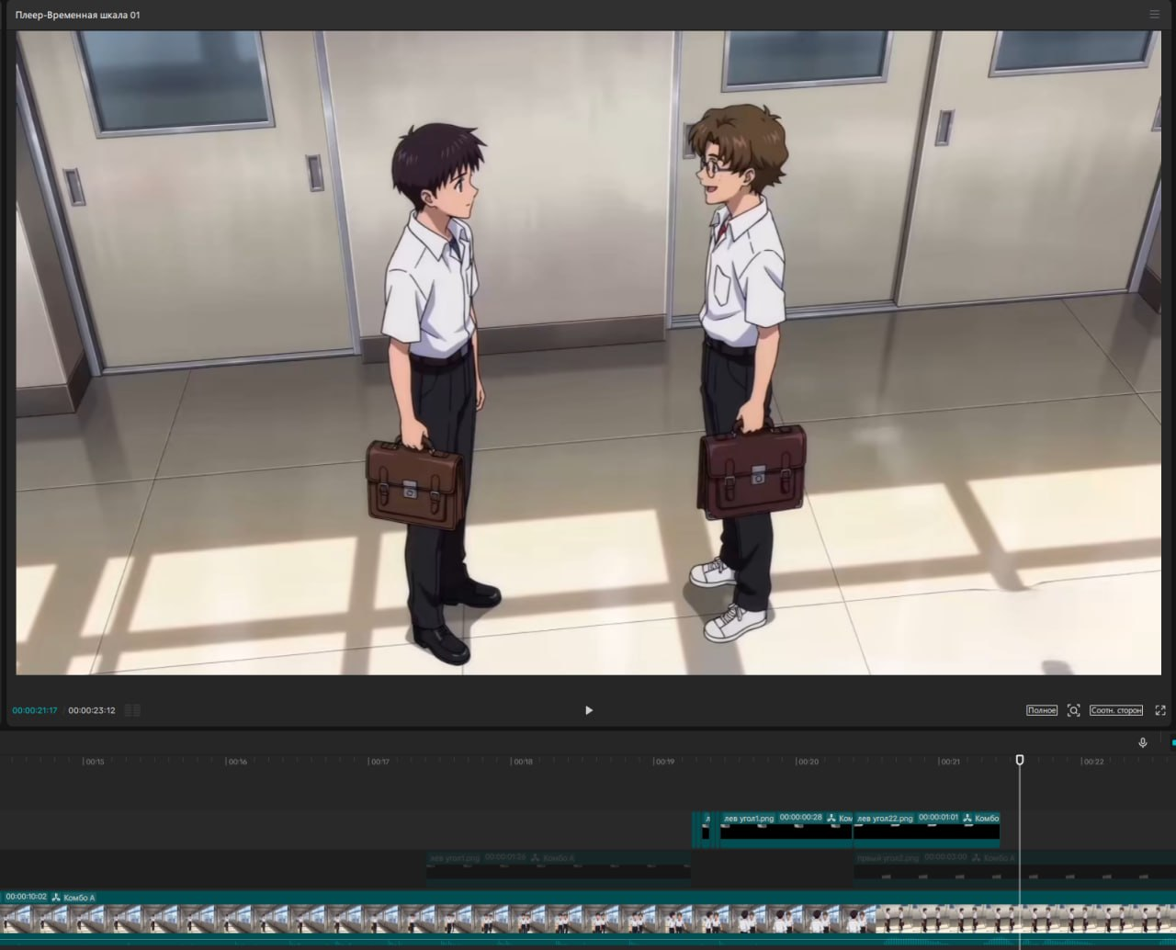The height and width of the screenshot is (950, 1176).
Task: Click the microphone voiceover icon
Action: [x=1143, y=742]
